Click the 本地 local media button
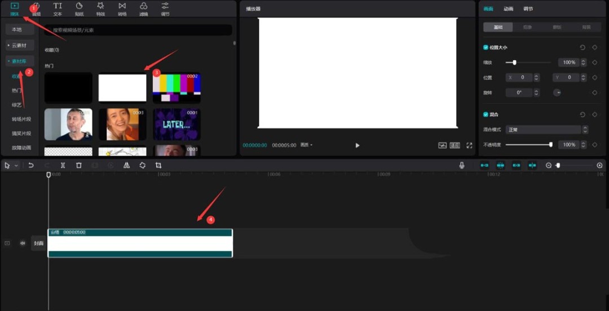 (x=17, y=29)
